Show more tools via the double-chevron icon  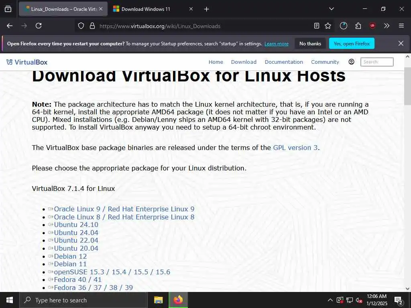click(x=387, y=26)
